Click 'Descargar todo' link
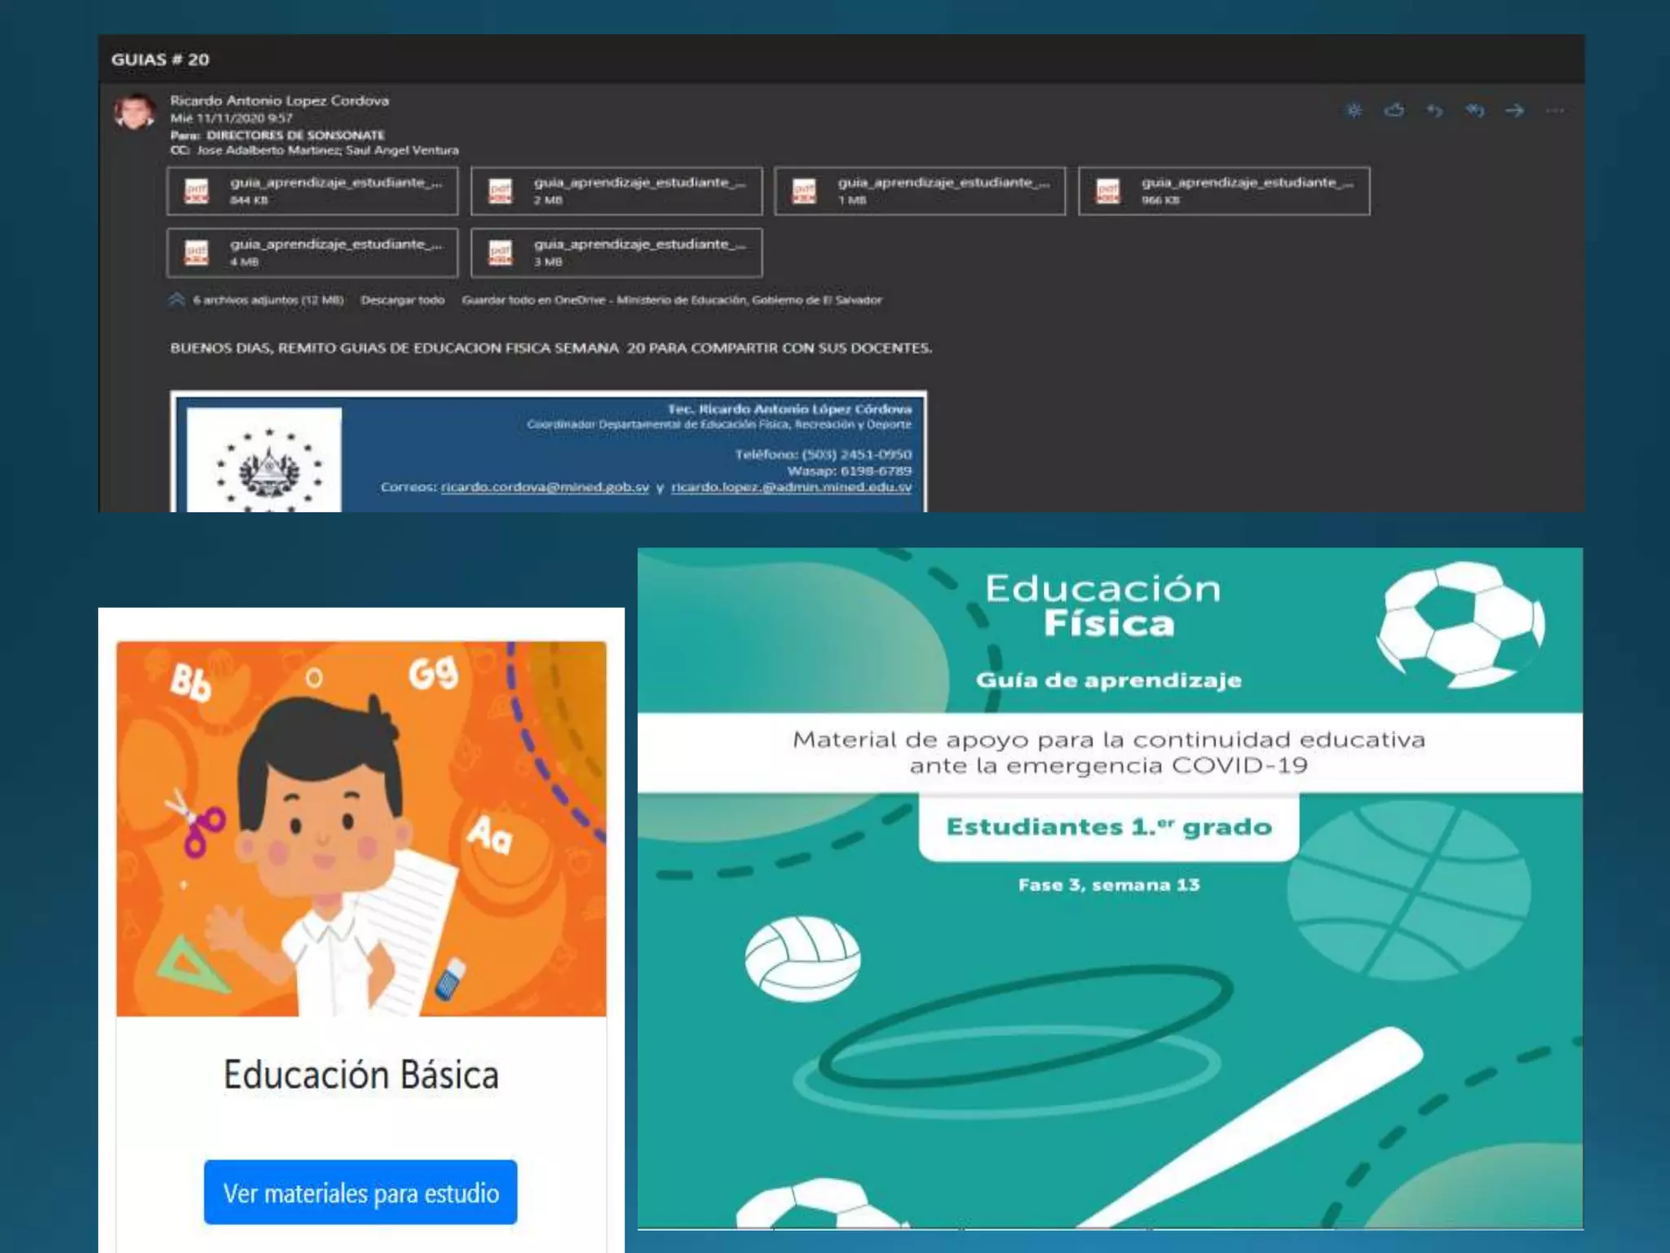Viewport: 1670px width, 1253px height. coord(403,300)
